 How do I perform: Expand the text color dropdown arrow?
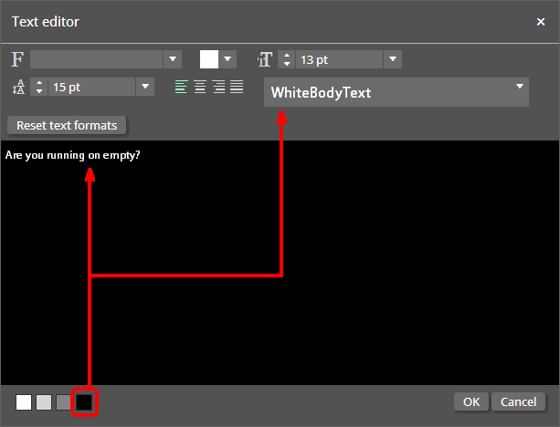[227, 59]
